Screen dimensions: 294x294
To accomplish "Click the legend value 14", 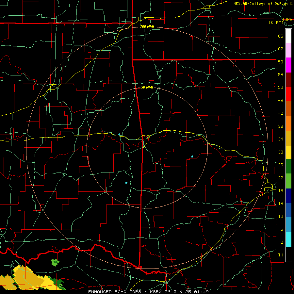I will point(281,204).
